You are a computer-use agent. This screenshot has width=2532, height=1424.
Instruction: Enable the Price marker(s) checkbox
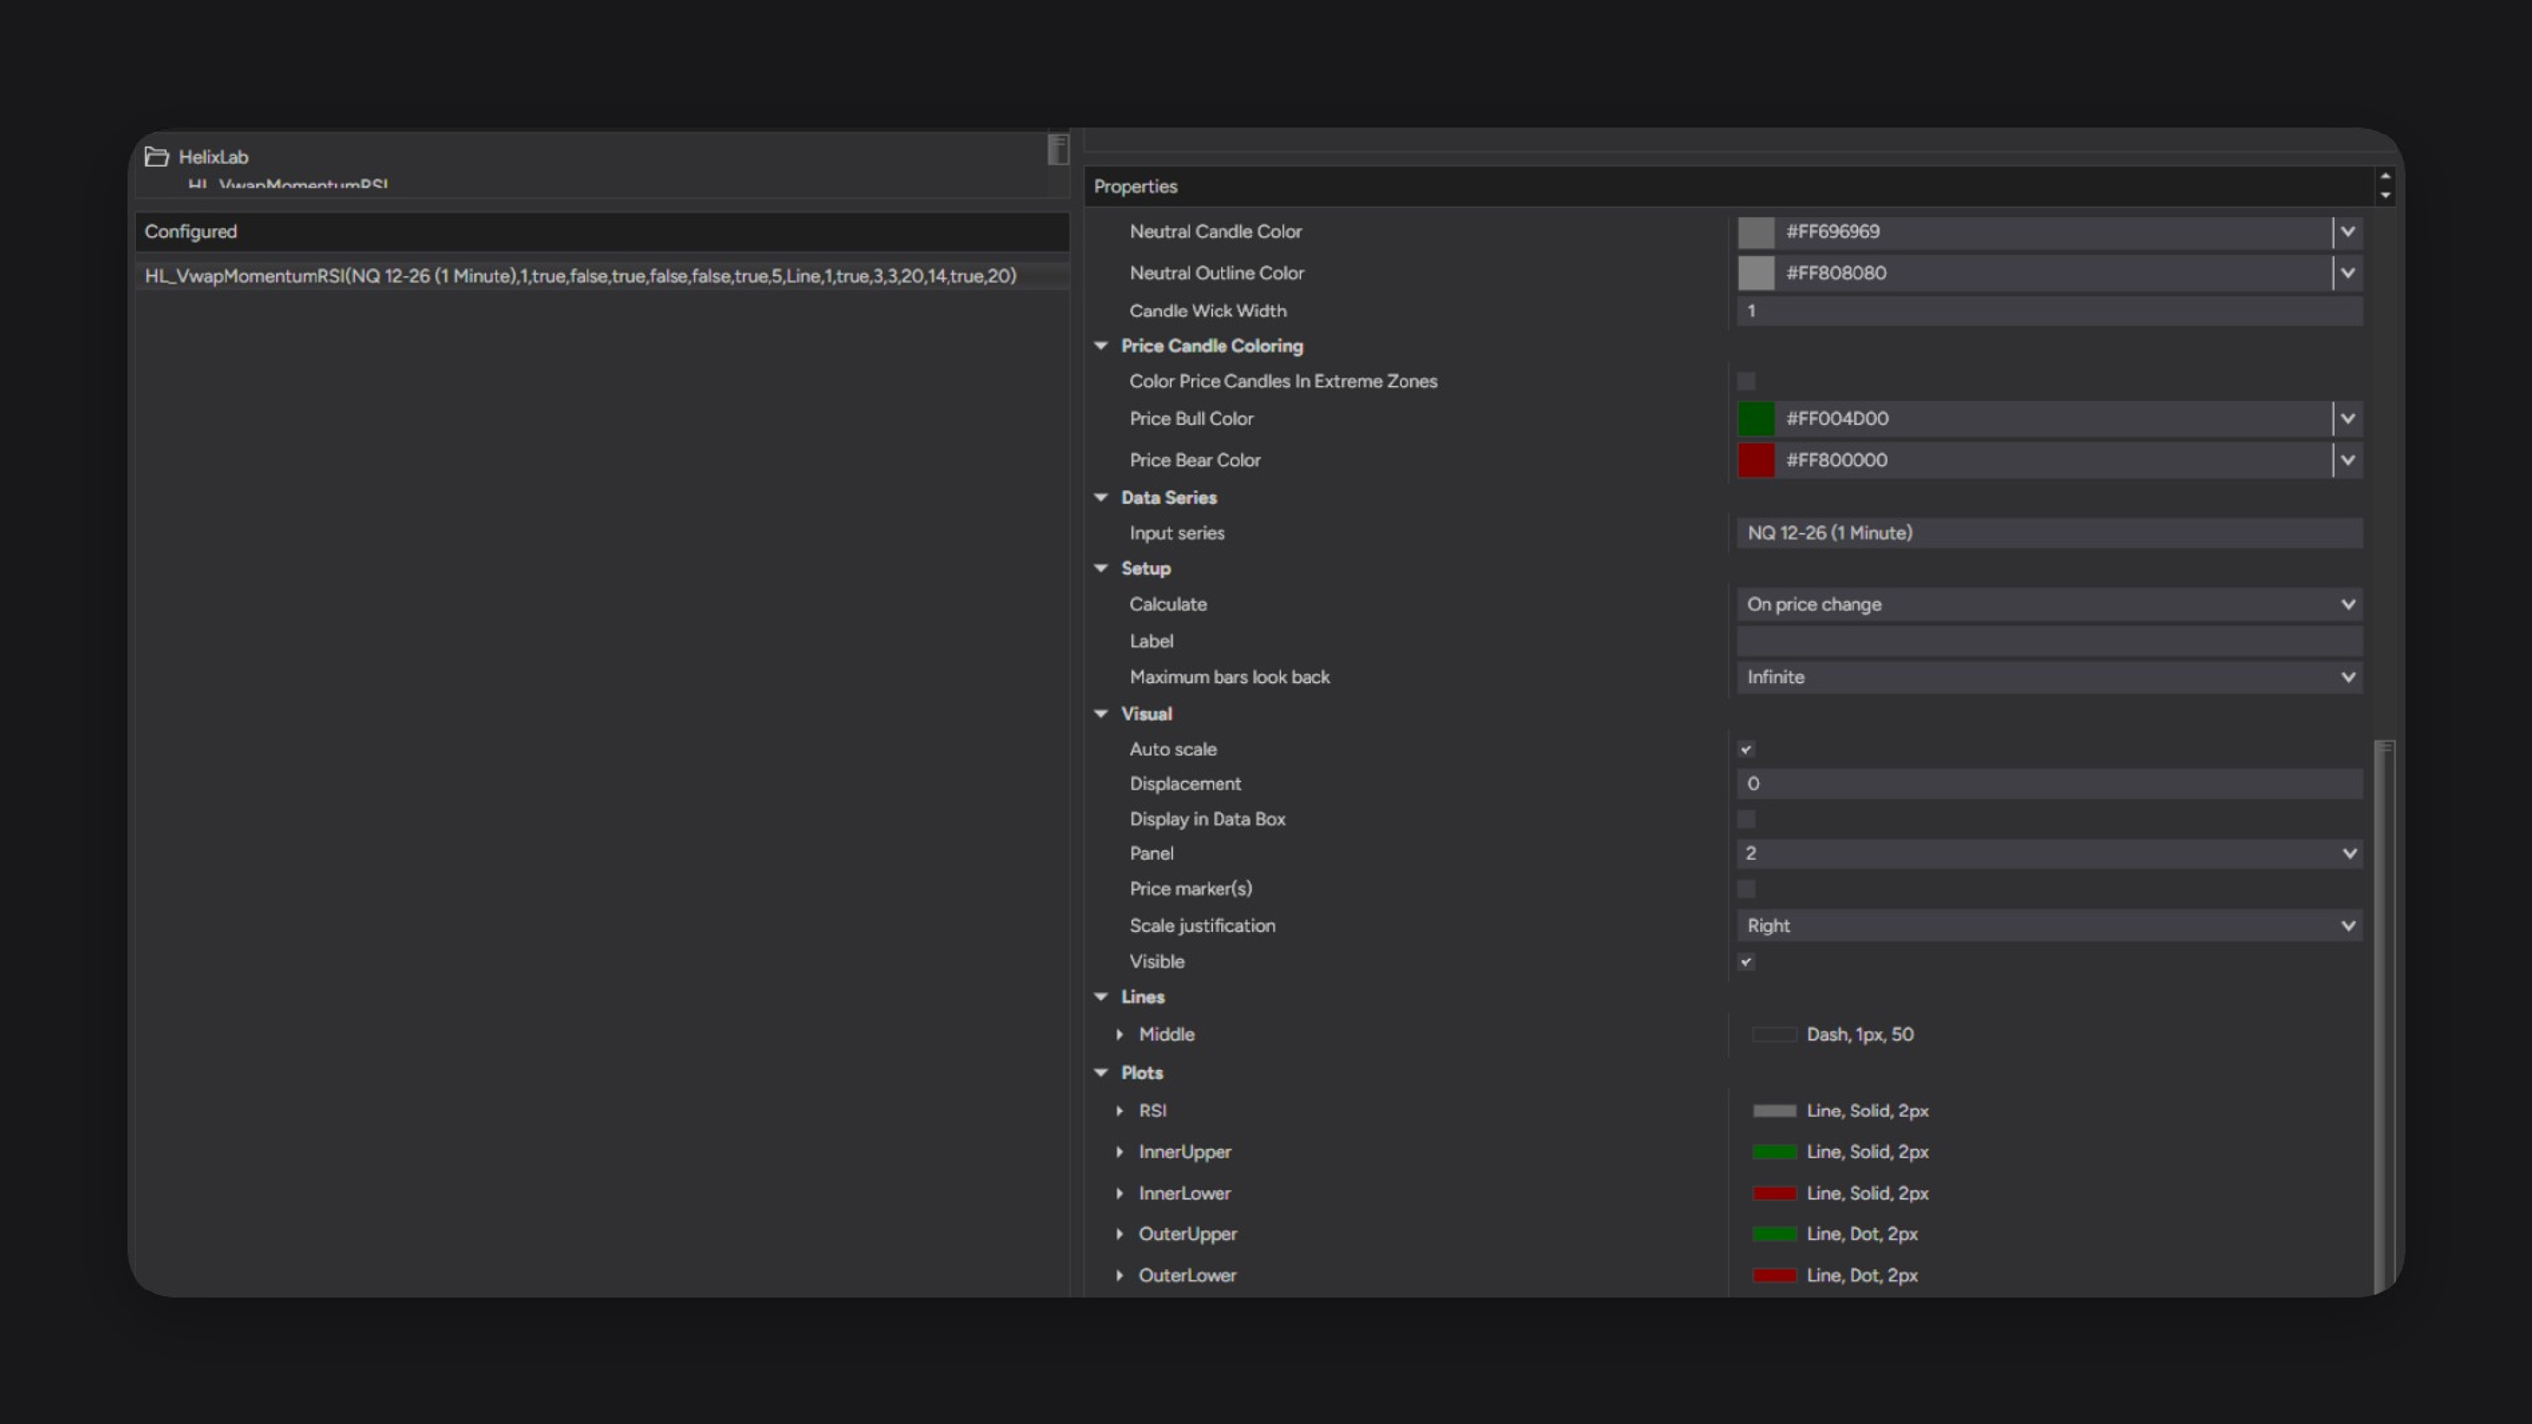[x=1746, y=889]
